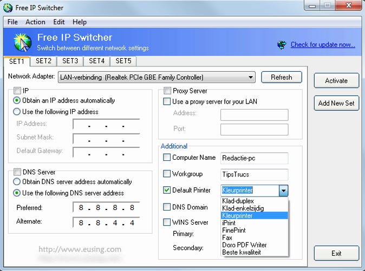This screenshot has width=365, height=271.
Task: Choose Beste kwaliteit from the printer list
Action: pos(255,252)
